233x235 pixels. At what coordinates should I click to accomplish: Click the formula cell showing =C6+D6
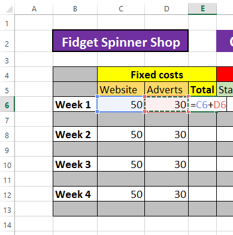(208, 105)
